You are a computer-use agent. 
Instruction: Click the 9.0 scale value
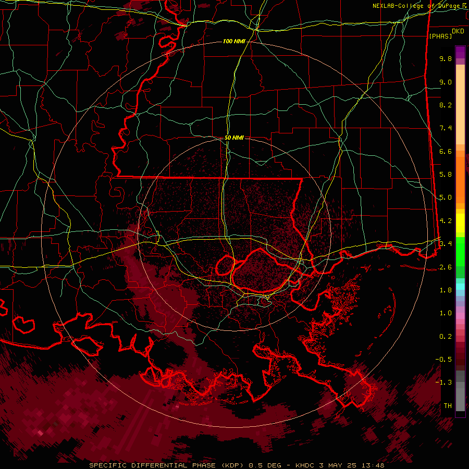(446, 82)
